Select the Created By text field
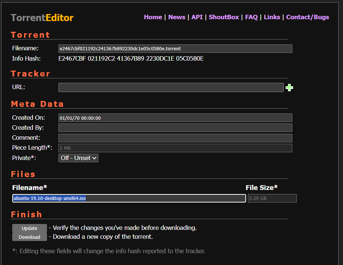The image size is (343, 265). 175,128
